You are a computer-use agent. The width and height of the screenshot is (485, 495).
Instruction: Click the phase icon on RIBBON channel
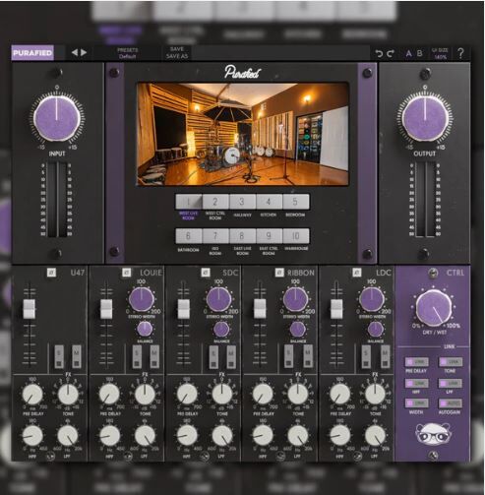279,273
